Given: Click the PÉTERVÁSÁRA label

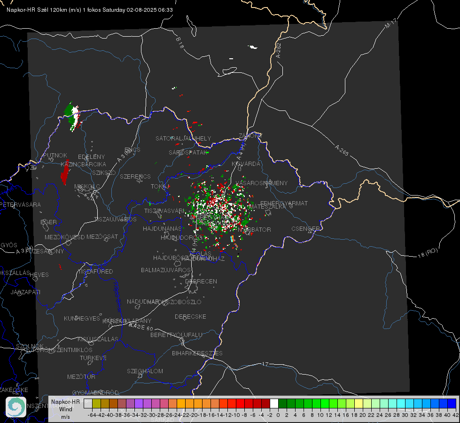Looking at the screenshot, I should 20,204.
